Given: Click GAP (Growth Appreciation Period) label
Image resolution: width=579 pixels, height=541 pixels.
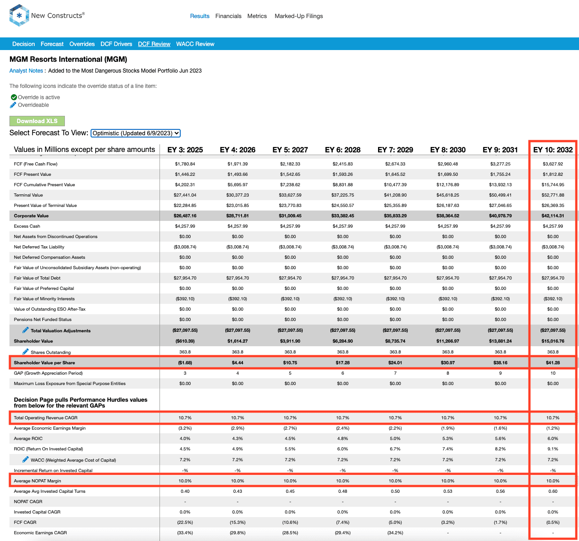Looking at the screenshot, I should point(48,373).
